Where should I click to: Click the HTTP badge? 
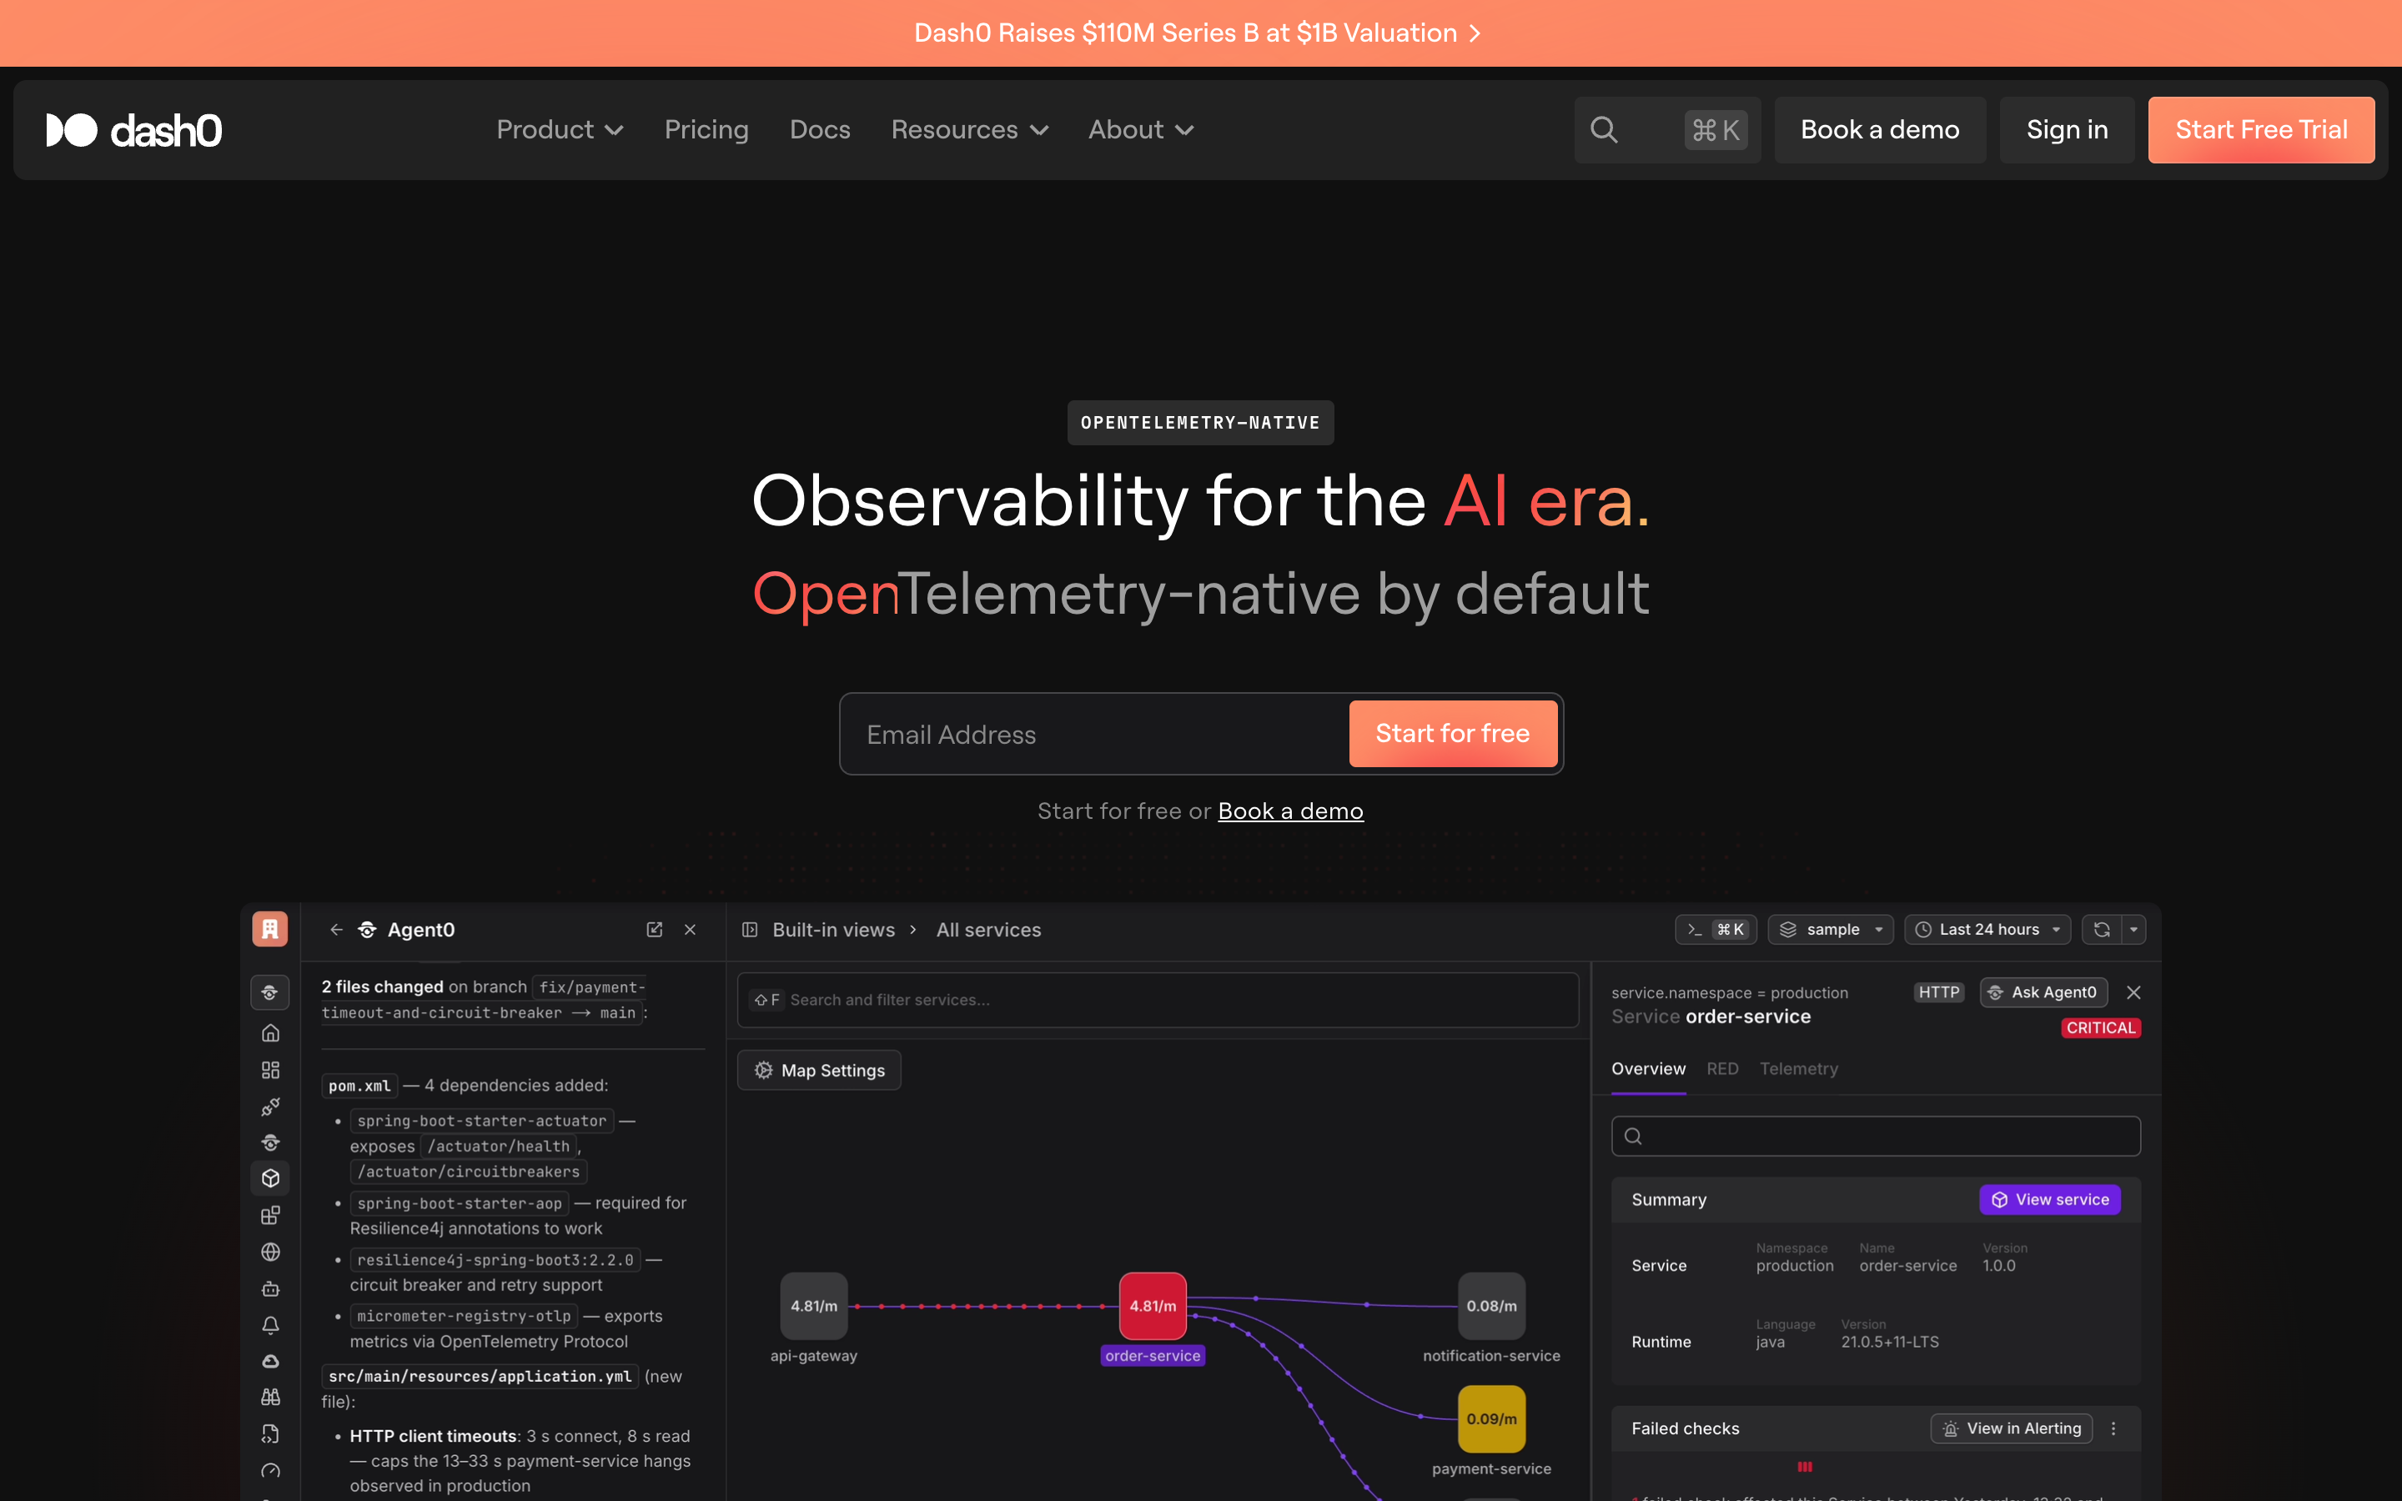pos(1938,992)
